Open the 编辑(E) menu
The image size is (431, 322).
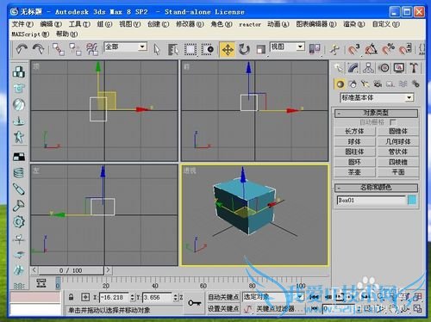(x=51, y=24)
